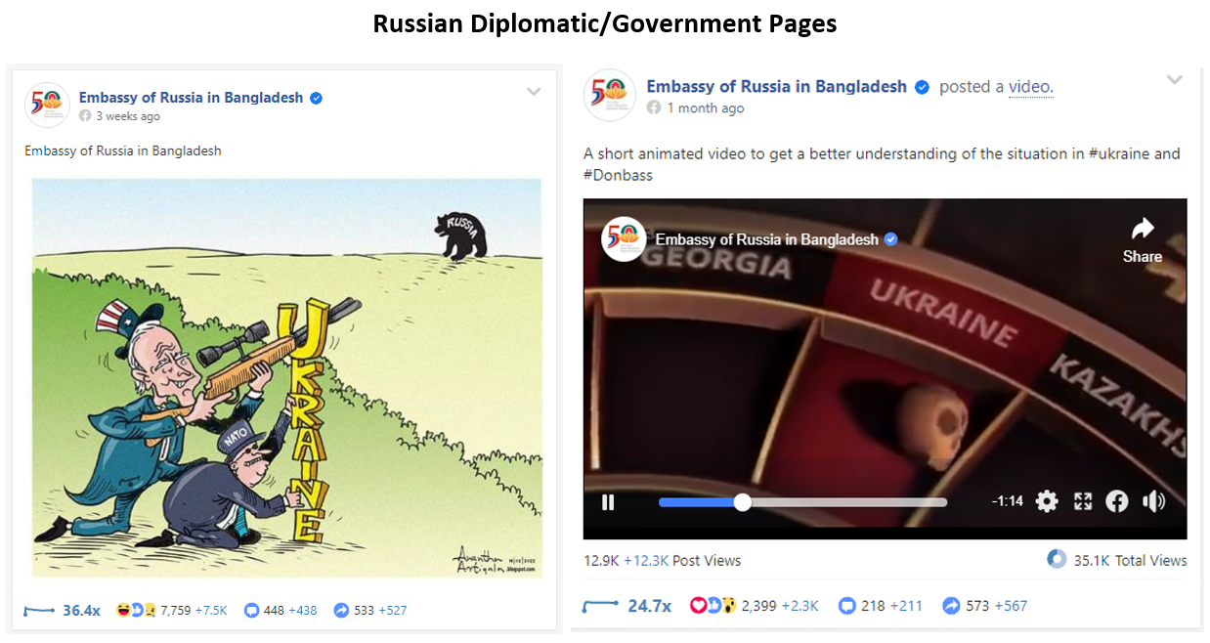Click the right post embassy profile avatar
The image size is (1210, 643).
point(610,95)
